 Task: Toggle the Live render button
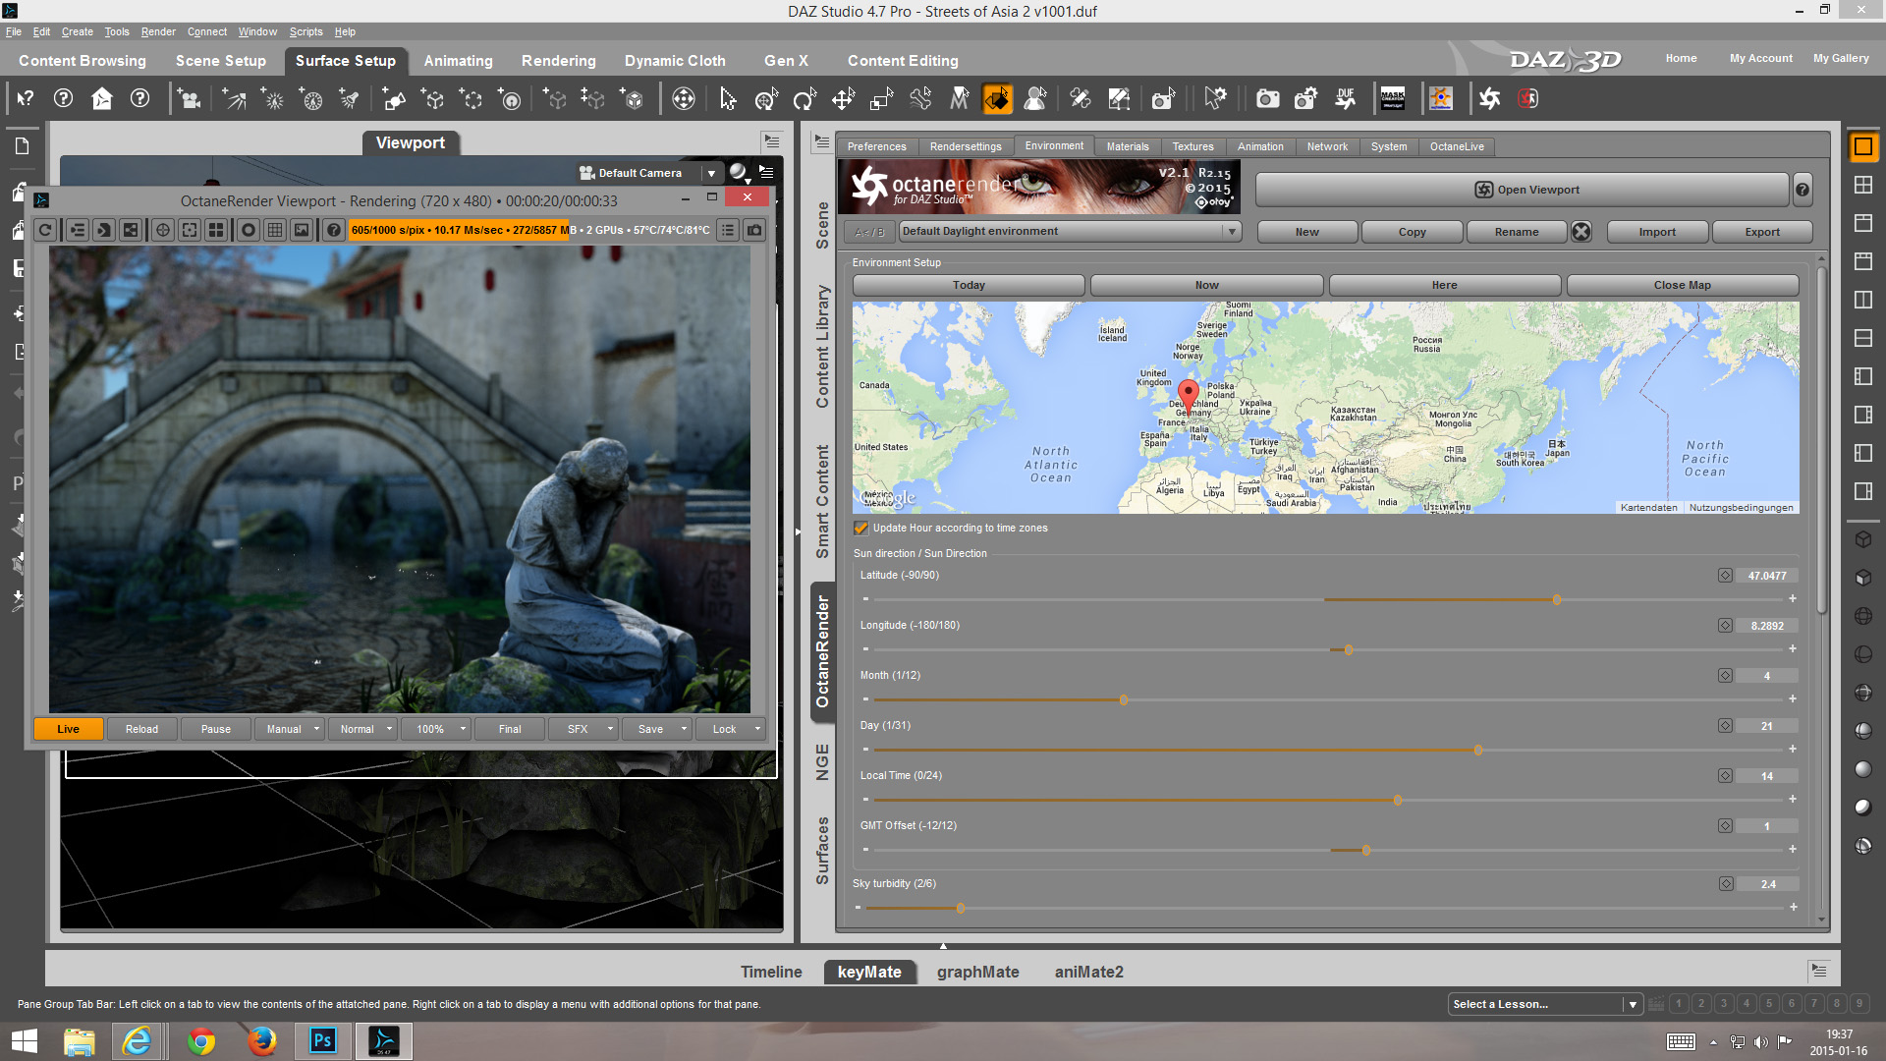pos(68,729)
